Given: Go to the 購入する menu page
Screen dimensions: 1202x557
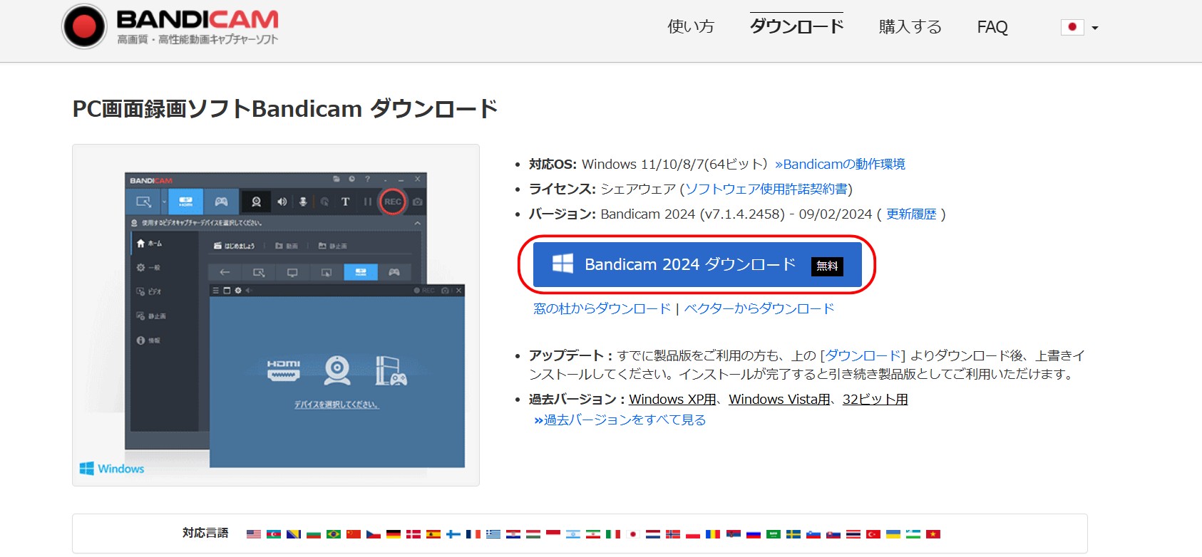Looking at the screenshot, I should pos(910,27).
